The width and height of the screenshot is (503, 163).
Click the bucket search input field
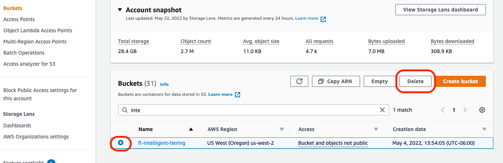coord(253,110)
